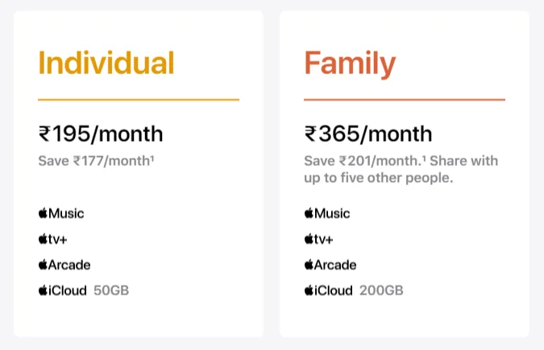Click the iCloud icon in Individual plan
Screen dimensions: 544x350
click(x=43, y=290)
